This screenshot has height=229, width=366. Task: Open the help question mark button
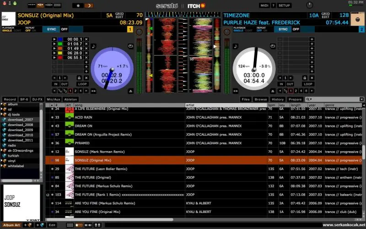point(274,5)
